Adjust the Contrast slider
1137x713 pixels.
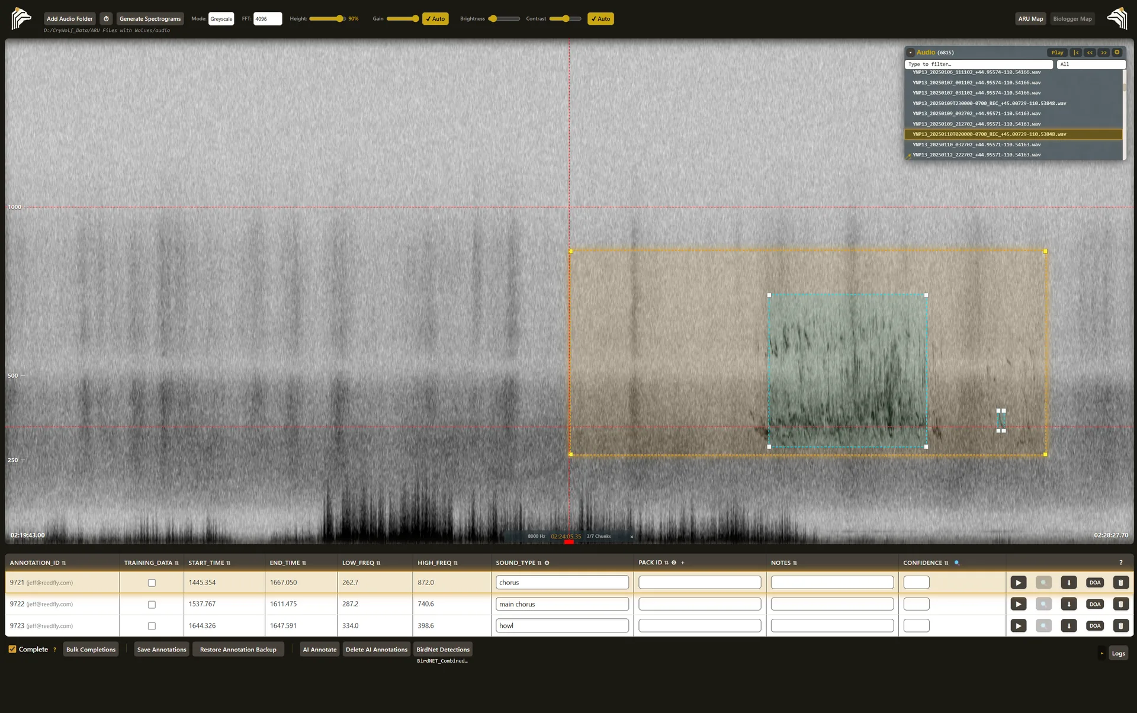[566, 19]
